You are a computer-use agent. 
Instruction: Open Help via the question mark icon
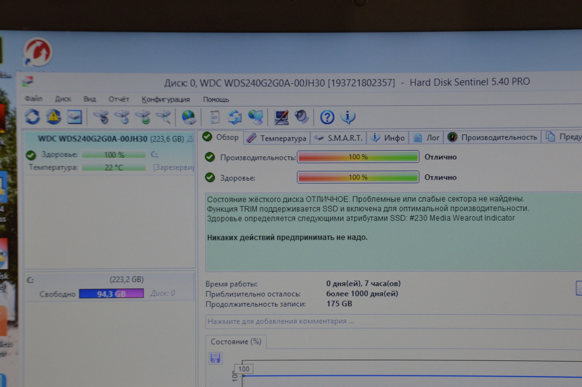coord(327,117)
